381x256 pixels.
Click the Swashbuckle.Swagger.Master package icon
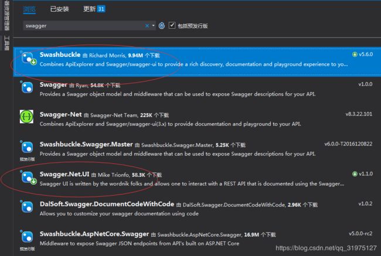point(27,147)
